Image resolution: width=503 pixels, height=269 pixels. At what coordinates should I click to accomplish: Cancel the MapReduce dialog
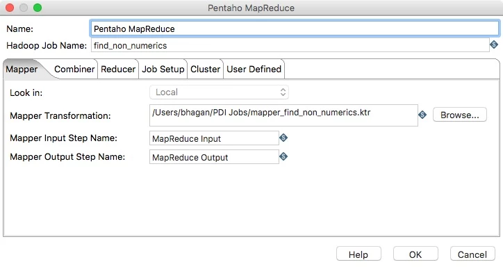pos(472,254)
